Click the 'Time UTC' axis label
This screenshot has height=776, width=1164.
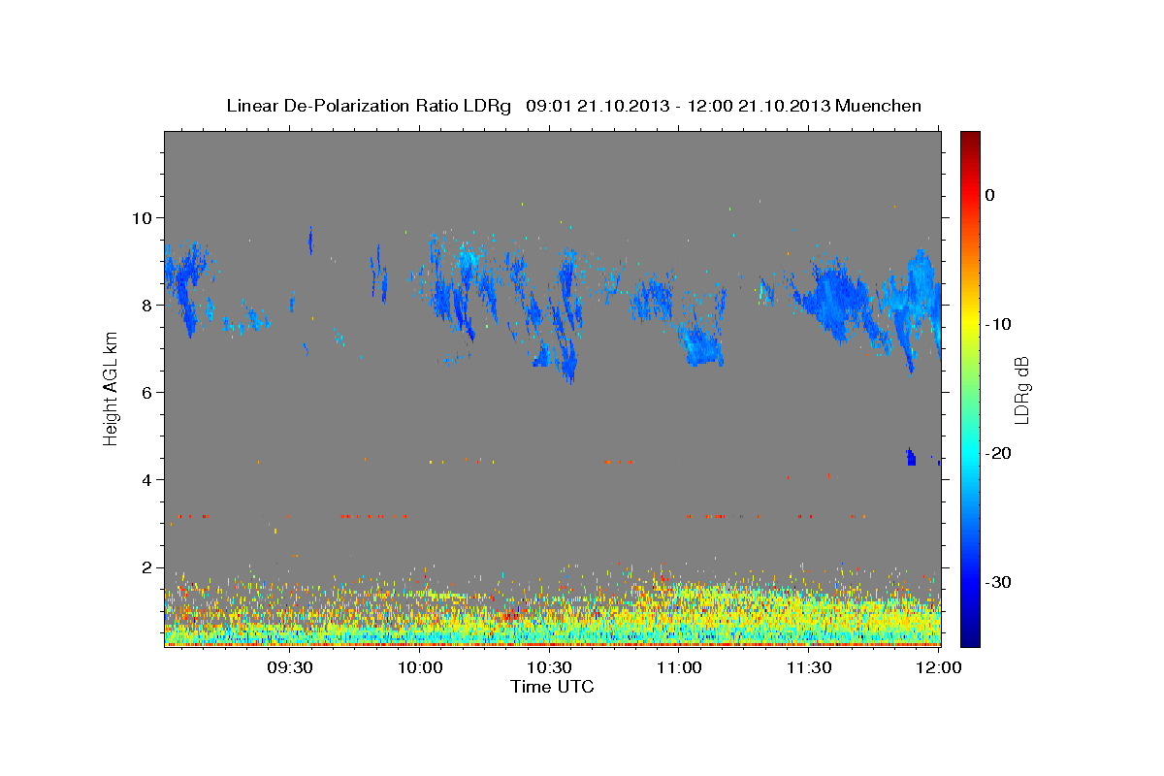point(552,687)
